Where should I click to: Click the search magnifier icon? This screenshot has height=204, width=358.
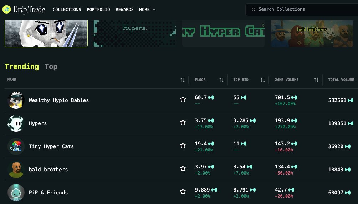[x=254, y=10]
